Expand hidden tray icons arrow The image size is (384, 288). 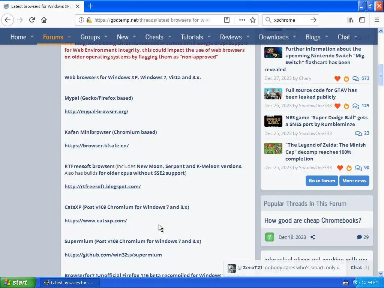click(356, 283)
